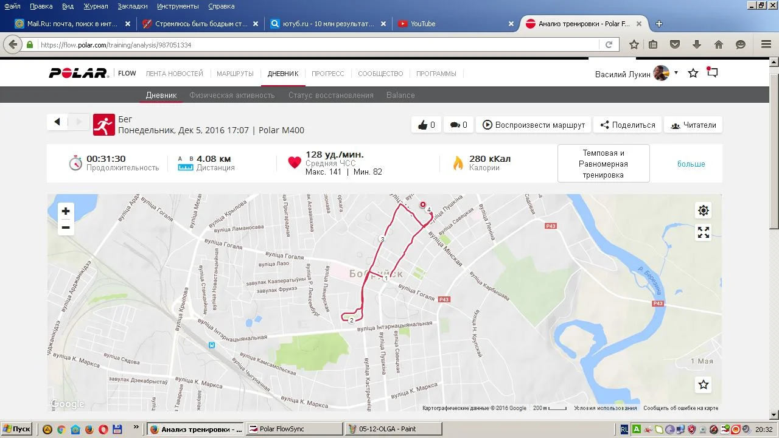The width and height of the screenshot is (779, 438).
Task: Zoom out on the map
Action: (x=66, y=228)
